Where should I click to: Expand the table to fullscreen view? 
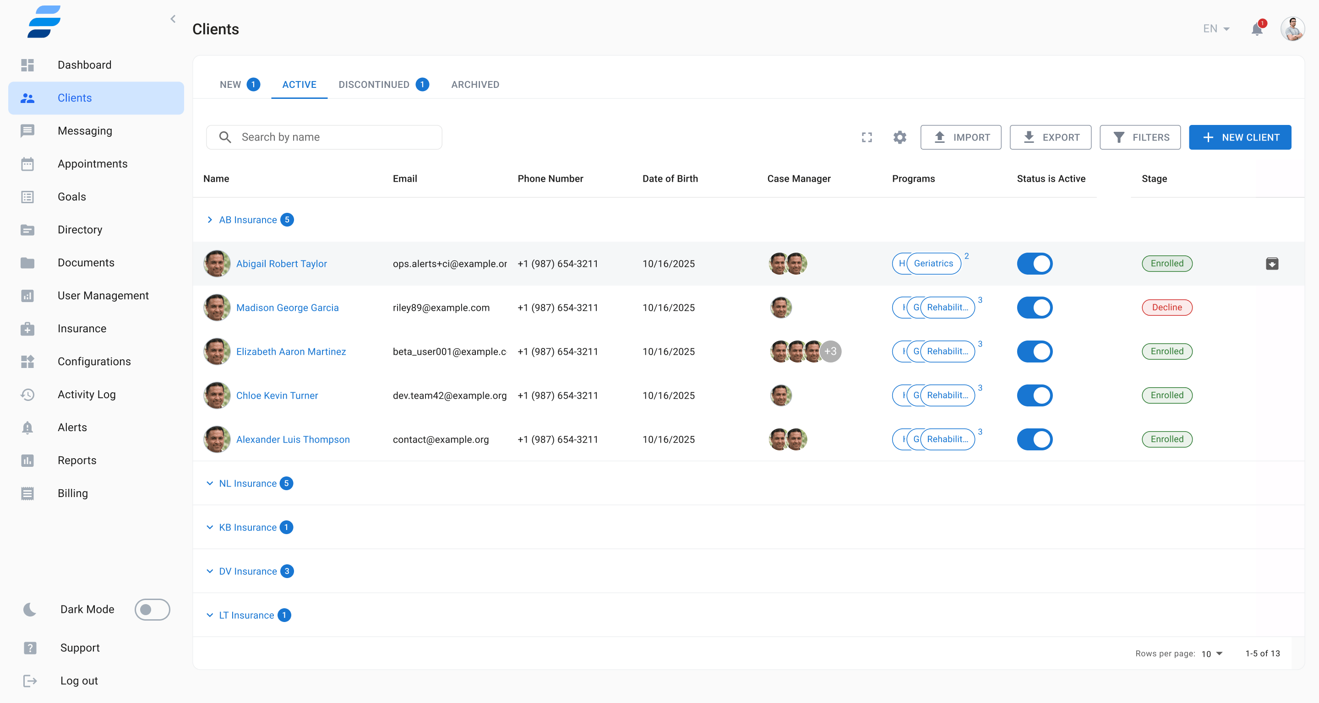point(867,137)
